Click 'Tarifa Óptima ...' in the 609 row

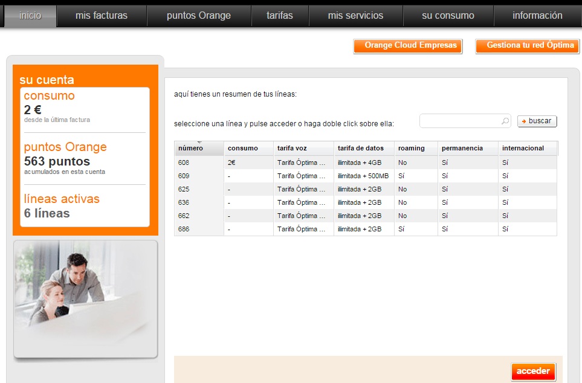(302, 176)
